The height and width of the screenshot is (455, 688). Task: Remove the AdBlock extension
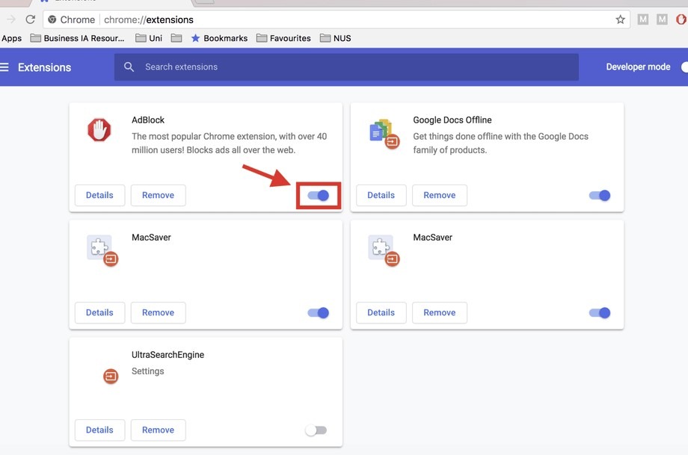pos(158,196)
